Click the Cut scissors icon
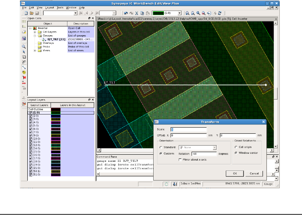Screen dimensions: 302x215 pyautogui.click(x=136, y=13)
